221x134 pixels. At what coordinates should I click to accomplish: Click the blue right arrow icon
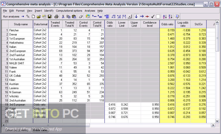142,17
